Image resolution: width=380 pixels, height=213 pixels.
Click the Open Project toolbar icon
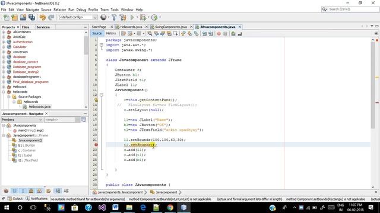[23, 17]
